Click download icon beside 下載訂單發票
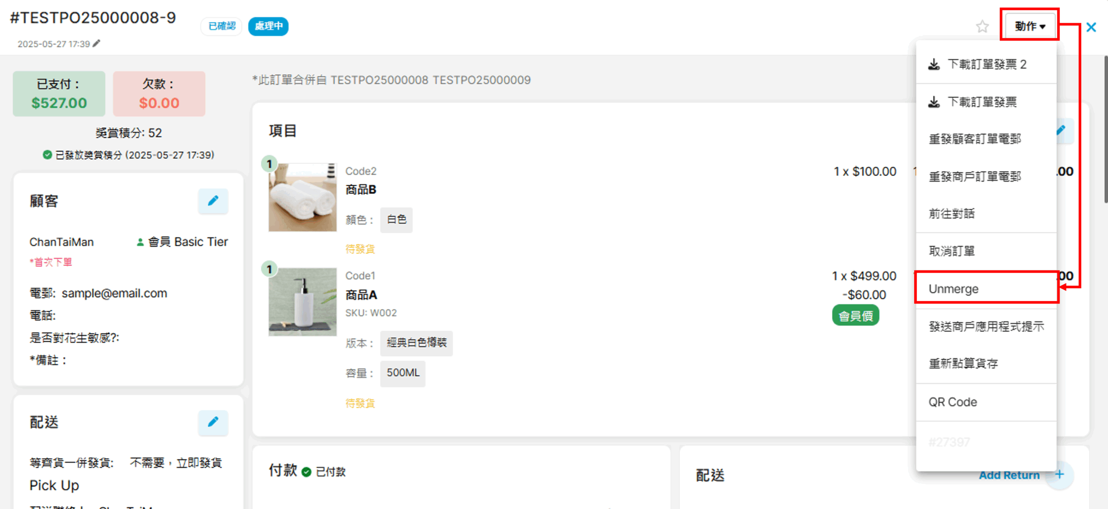 934,102
